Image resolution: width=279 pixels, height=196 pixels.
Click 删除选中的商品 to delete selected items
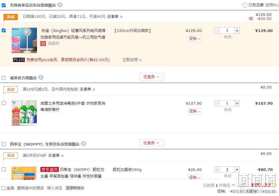coord(31,188)
